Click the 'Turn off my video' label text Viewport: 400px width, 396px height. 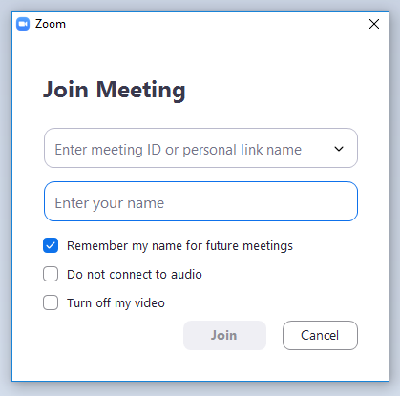click(116, 303)
